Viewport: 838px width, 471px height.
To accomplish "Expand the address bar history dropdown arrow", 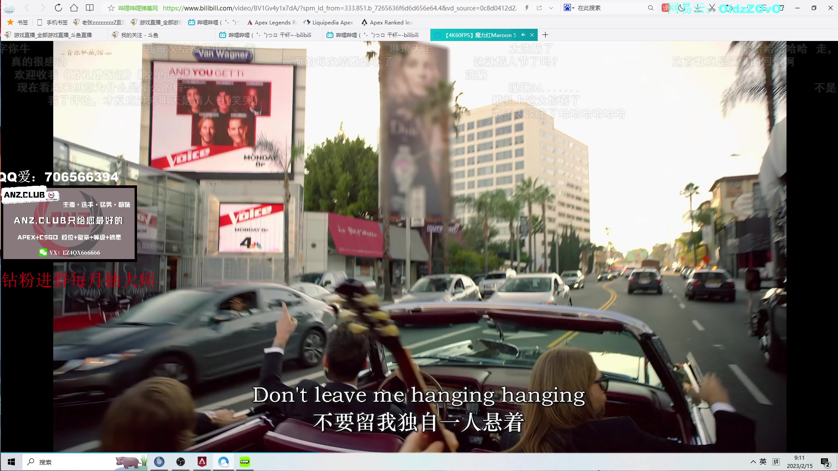I will [551, 8].
